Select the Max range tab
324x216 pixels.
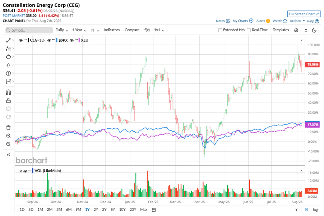[144, 210]
